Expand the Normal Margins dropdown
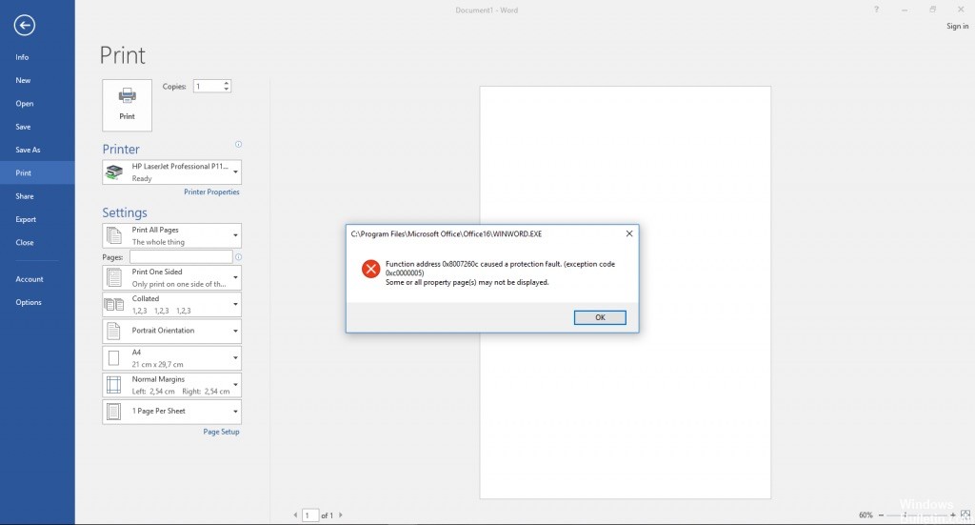This screenshot has width=975, height=525. 236,384
